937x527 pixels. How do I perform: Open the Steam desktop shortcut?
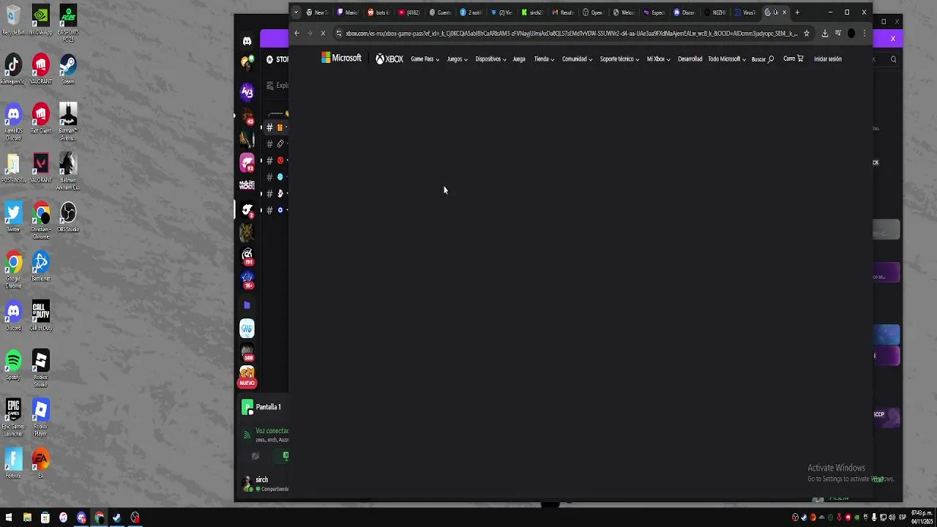pyautogui.click(x=68, y=68)
